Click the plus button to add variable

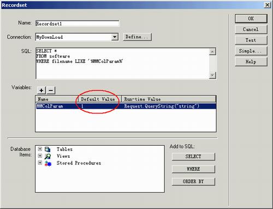(x=41, y=90)
